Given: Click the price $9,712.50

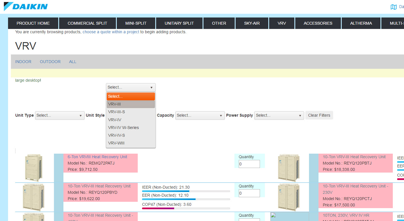Looking at the screenshot, I should [88, 169].
